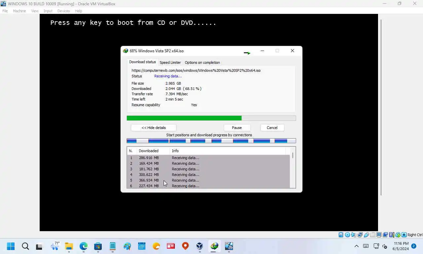Select connection row 2 with 169.434 MB

(208, 163)
